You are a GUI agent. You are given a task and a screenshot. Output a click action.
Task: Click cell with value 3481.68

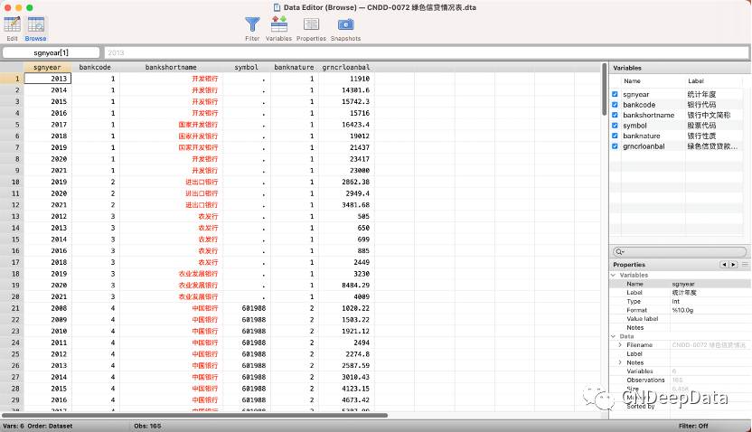(x=346, y=205)
